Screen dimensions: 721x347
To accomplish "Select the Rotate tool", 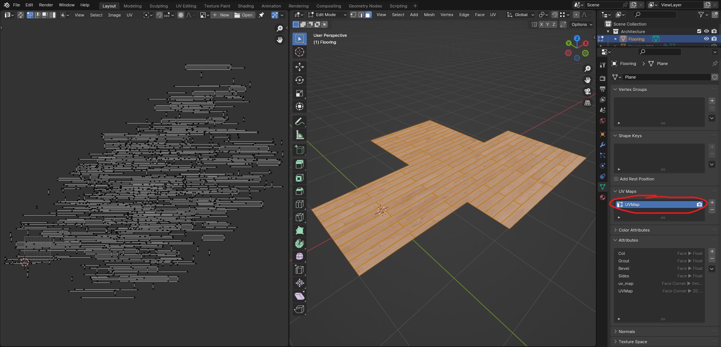I will [299, 80].
